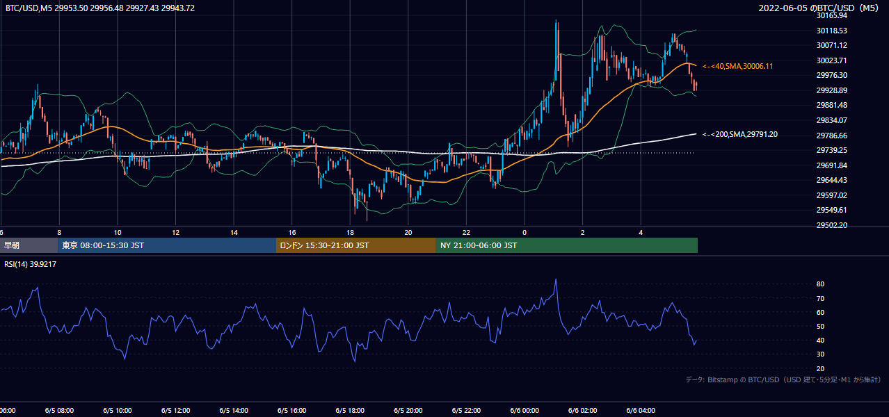Click the 6/6 00:00 date axis label
Image resolution: width=889 pixels, height=417 pixels.
coord(524,411)
